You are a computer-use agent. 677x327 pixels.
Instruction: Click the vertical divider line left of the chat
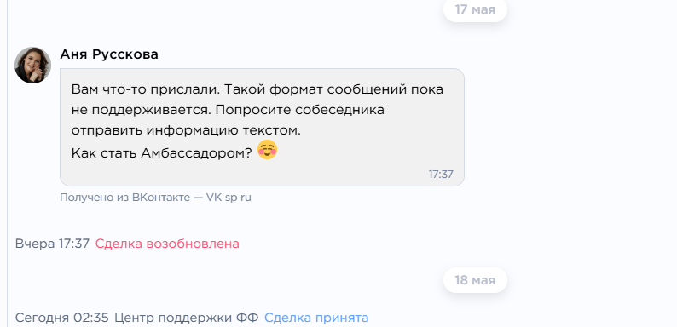click(7, 163)
